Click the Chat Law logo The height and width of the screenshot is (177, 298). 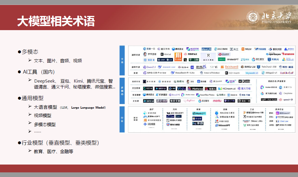(x=282, y=121)
